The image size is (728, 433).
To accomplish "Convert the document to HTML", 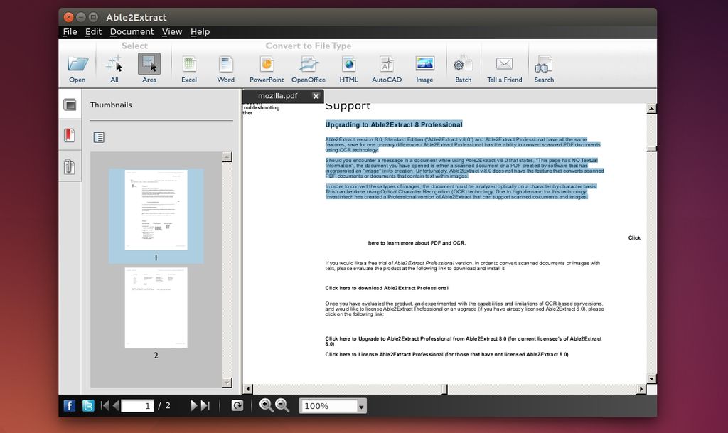I will pyautogui.click(x=348, y=65).
